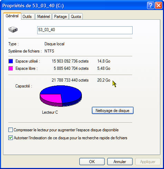The width and height of the screenshot is (164, 169).
Task: Click the hard drive icon
Action: pyautogui.click(x=13, y=29)
